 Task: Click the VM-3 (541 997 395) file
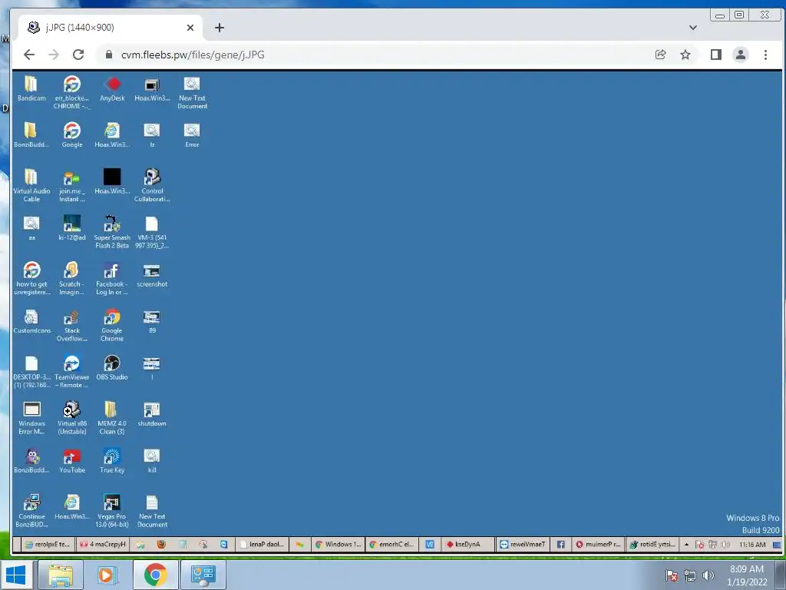[152, 232]
